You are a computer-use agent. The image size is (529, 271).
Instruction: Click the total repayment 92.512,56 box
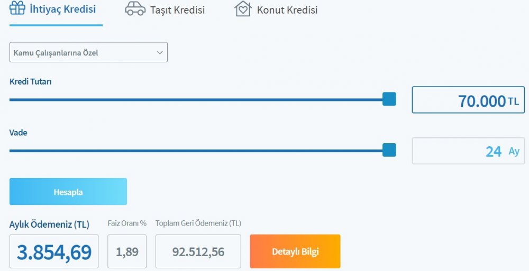click(x=198, y=251)
